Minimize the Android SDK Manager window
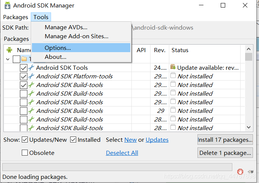This screenshot has width=259, height=183. (x=201, y=5)
